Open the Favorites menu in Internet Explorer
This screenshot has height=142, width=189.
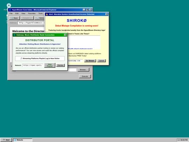tap(32, 13)
